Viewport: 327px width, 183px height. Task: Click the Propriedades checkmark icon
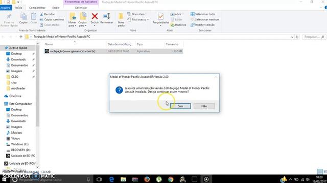(160, 16)
